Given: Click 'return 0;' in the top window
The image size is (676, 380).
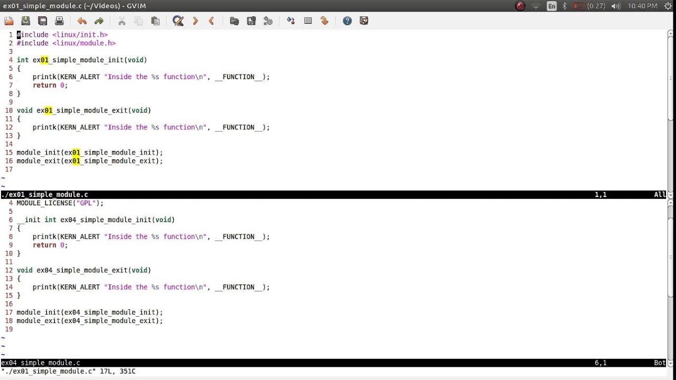Looking at the screenshot, I should (x=50, y=85).
